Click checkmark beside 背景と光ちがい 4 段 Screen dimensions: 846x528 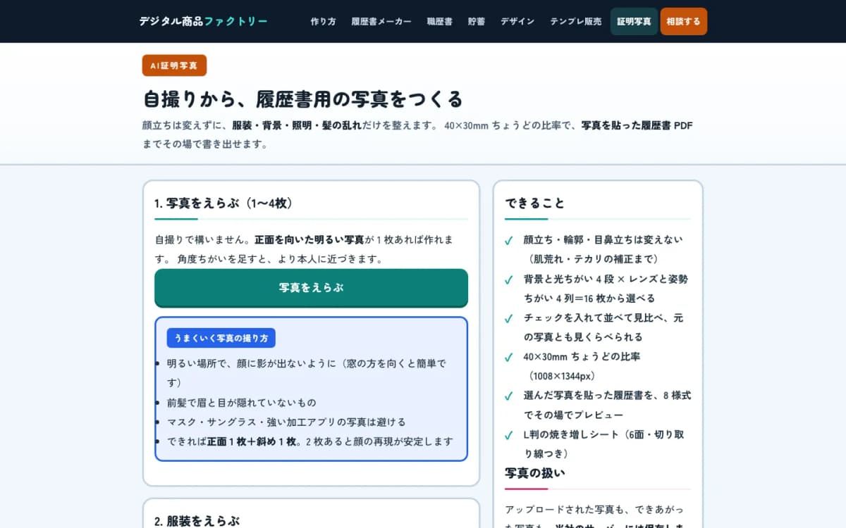[x=508, y=279]
